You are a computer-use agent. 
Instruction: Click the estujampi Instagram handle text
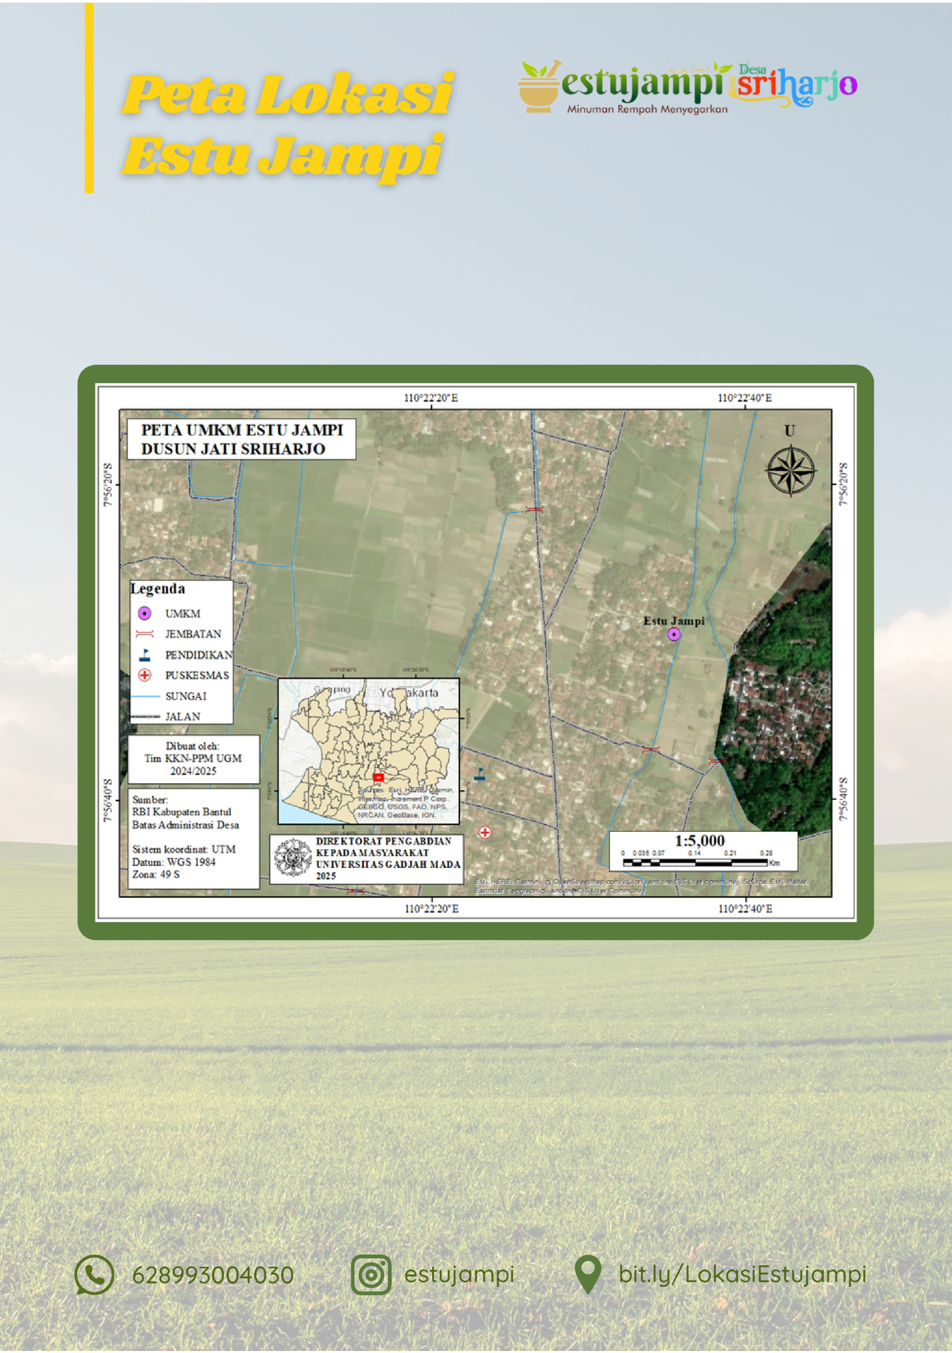459,1274
